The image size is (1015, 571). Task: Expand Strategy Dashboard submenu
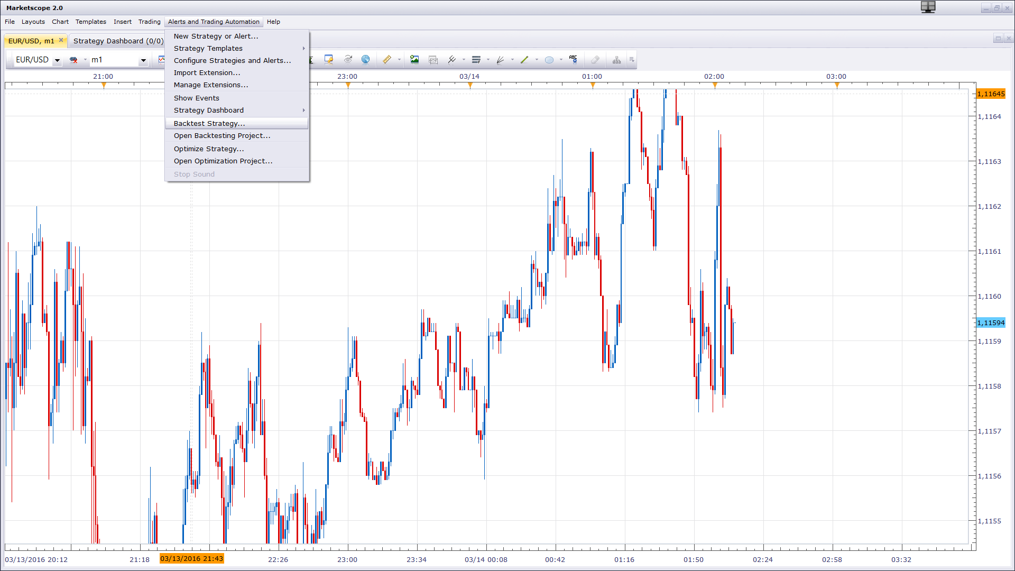(x=237, y=110)
